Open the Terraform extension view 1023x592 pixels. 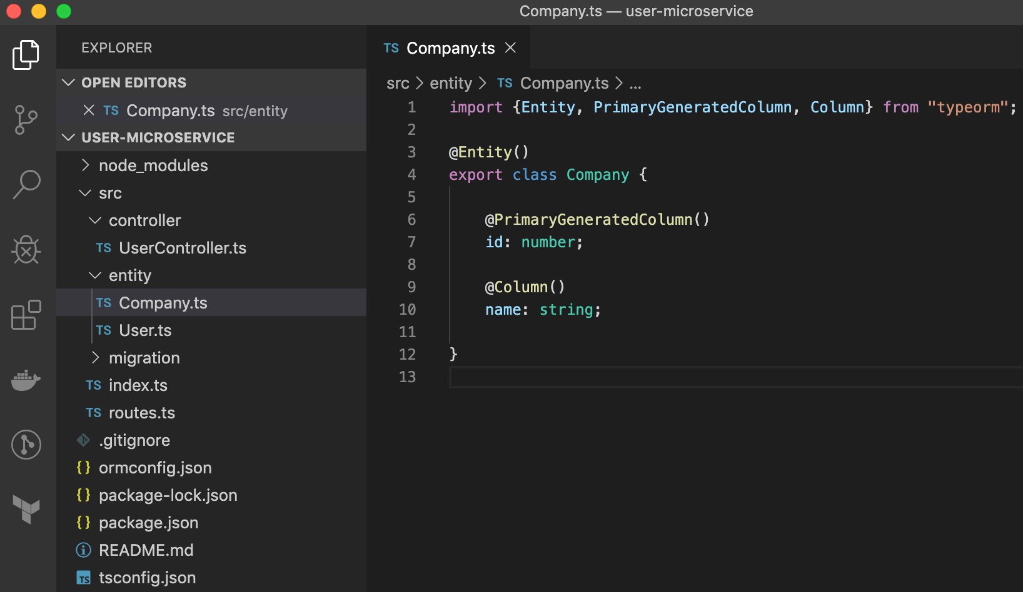click(26, 510)
